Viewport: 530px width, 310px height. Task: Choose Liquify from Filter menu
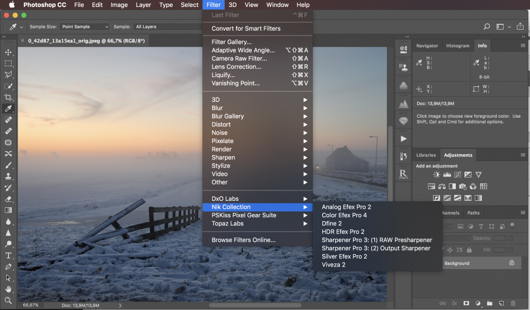pyautogui.click(x=258, y=75)
